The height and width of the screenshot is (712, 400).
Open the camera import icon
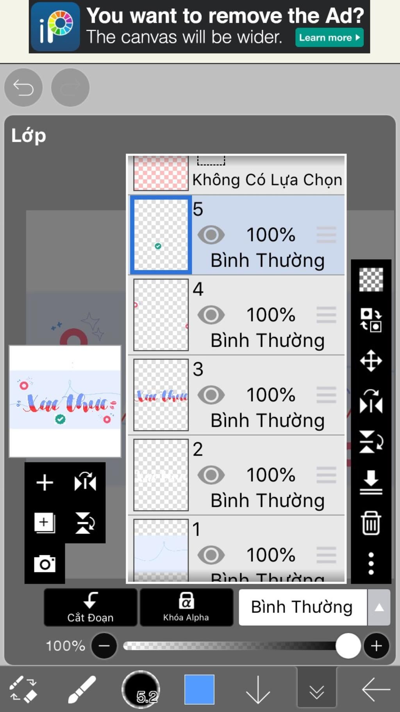click(45, 563)
